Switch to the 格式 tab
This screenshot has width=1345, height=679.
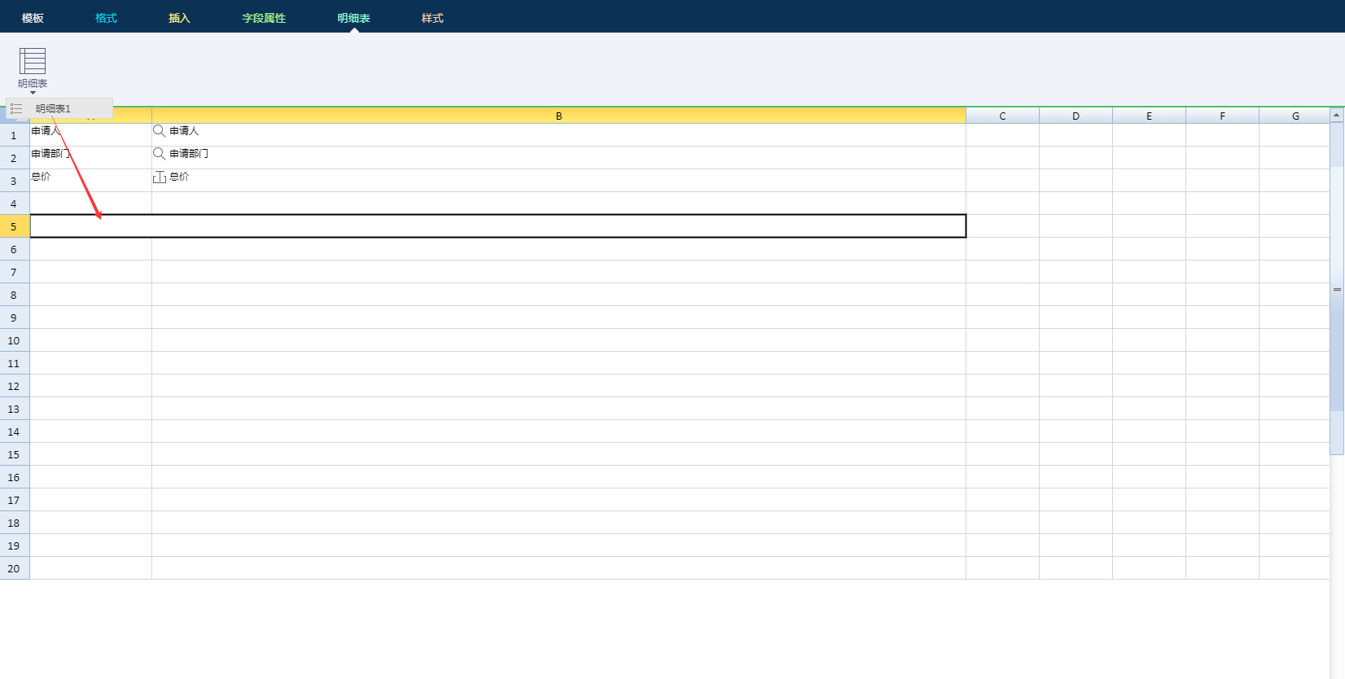tap(106, 18)
